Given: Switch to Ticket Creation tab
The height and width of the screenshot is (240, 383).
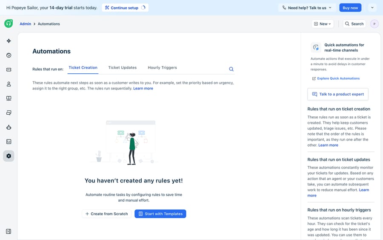Looking at the screenshot, I should click(x=83, y=68).
